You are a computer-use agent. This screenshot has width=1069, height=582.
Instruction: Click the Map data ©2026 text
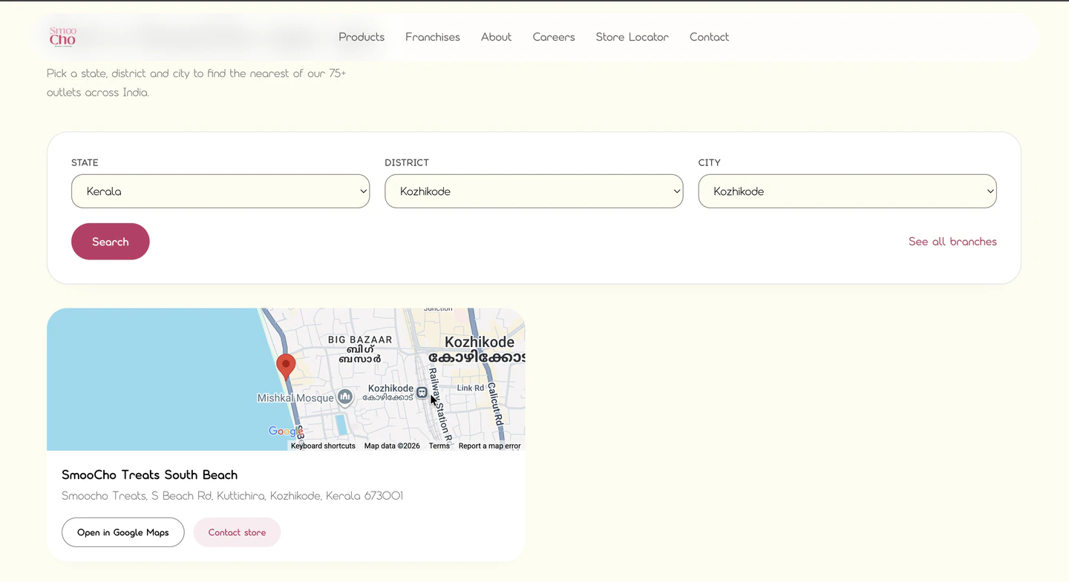392,446
